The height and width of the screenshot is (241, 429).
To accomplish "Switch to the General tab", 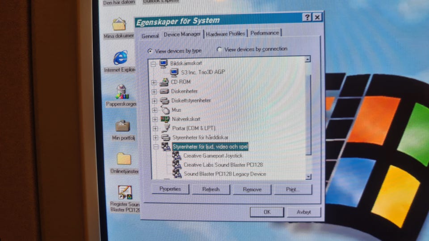I will coord(150,36).
